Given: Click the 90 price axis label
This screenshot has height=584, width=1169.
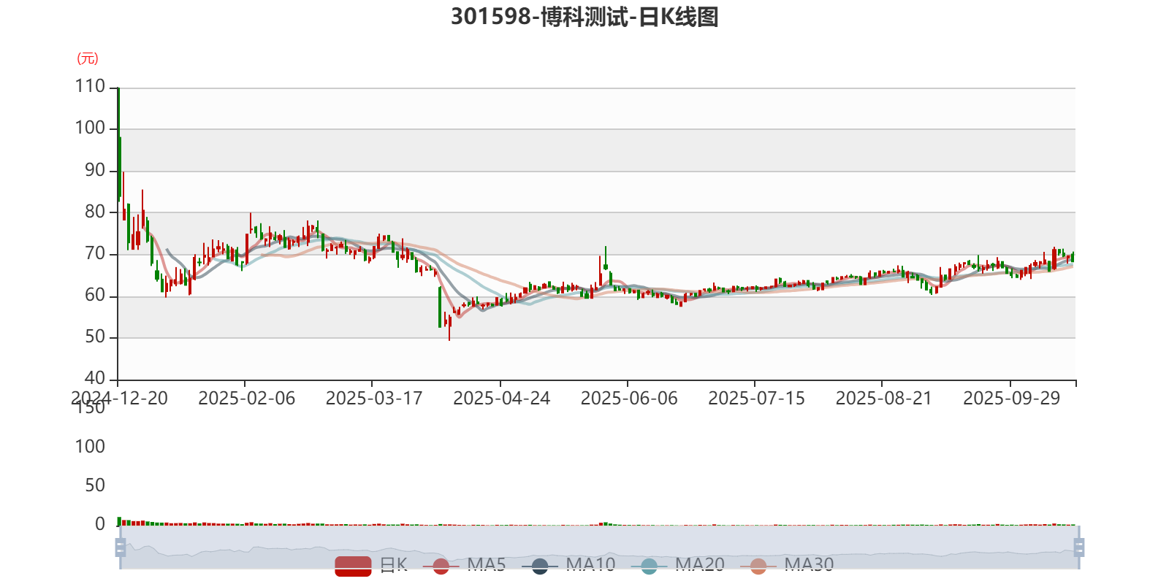Looking at the screenshot, I should 95,170.
